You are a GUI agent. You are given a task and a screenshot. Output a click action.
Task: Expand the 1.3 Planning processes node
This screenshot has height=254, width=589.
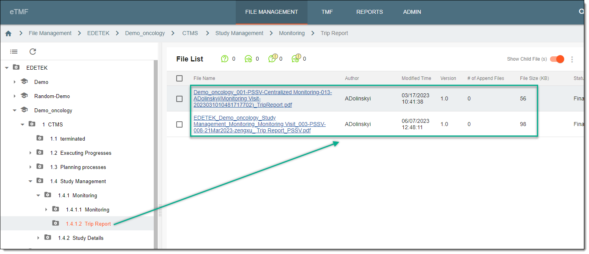[30, 167]
